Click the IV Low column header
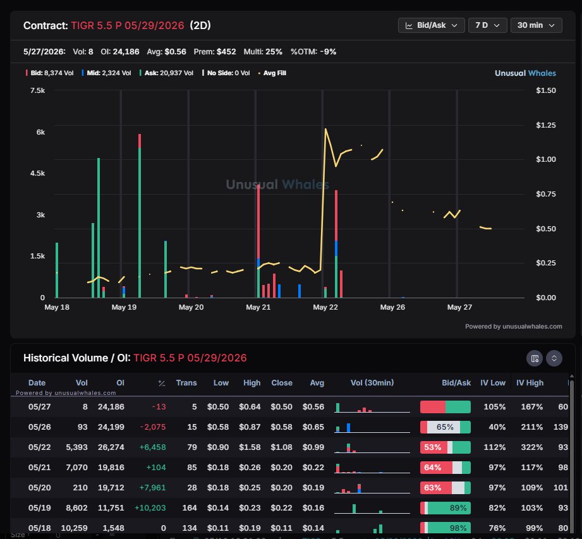Image resolution: width=582 pixels, height=539 pixels. [x=492, y=383]
